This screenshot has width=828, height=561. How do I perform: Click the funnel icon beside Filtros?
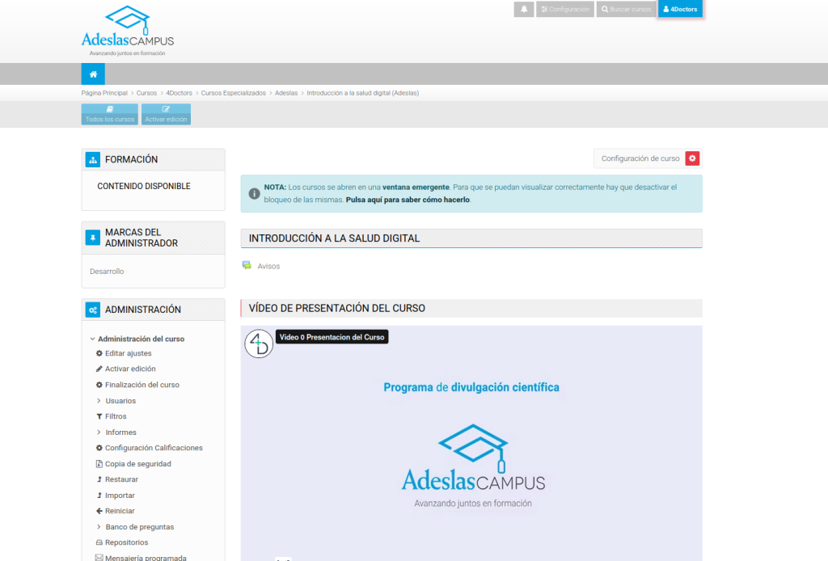pos(99,416)
